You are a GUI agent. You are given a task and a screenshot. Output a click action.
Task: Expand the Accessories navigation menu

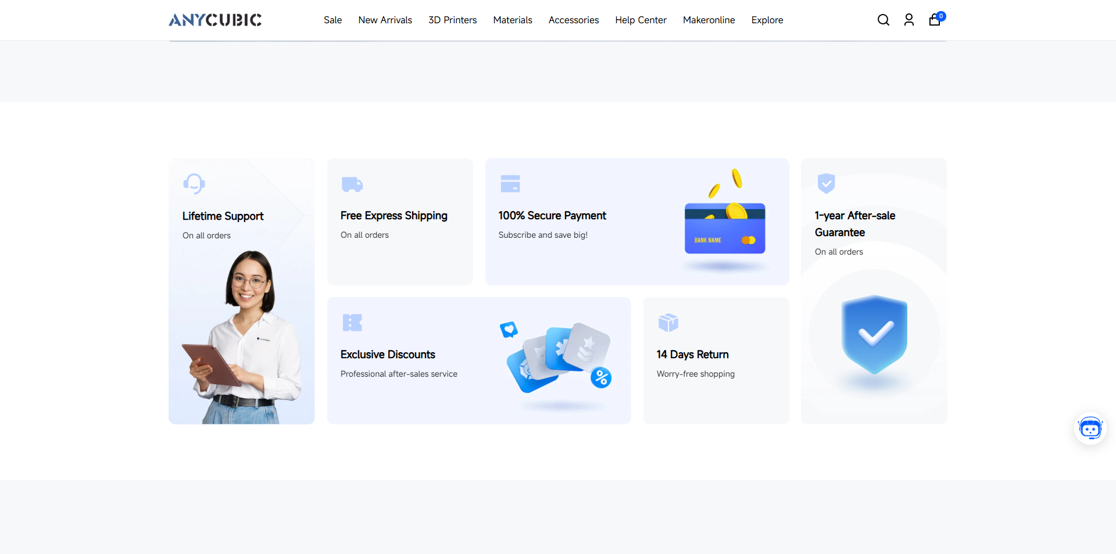coord(573,20)
